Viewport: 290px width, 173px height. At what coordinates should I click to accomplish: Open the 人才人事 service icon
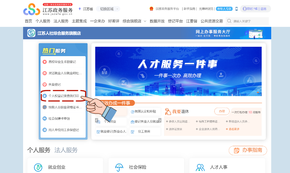pyautogui.click(x=200, y=167)
